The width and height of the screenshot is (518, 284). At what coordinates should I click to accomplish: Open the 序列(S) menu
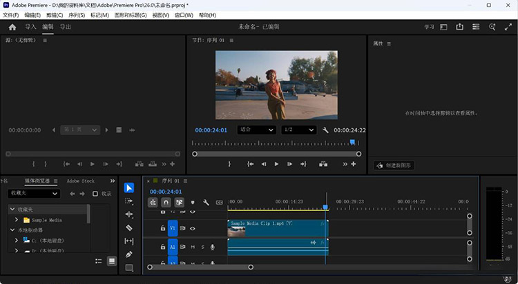(75, 15)
